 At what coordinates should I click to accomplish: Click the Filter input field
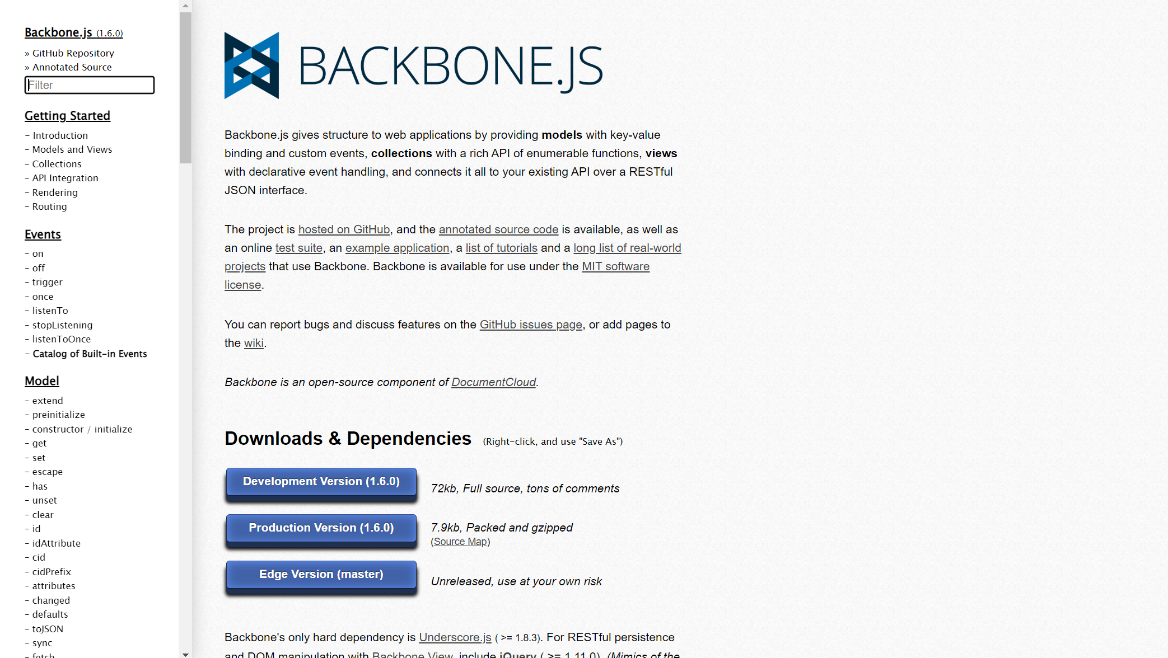point(89,85)
